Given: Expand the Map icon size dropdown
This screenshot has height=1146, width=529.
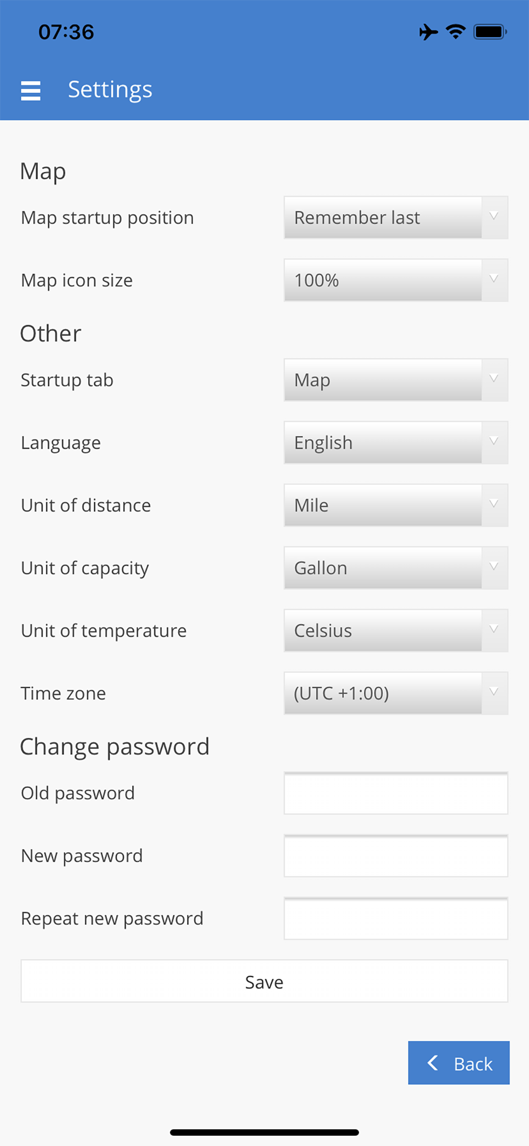Looking at the screenshot, I should [x=396, y=280].
